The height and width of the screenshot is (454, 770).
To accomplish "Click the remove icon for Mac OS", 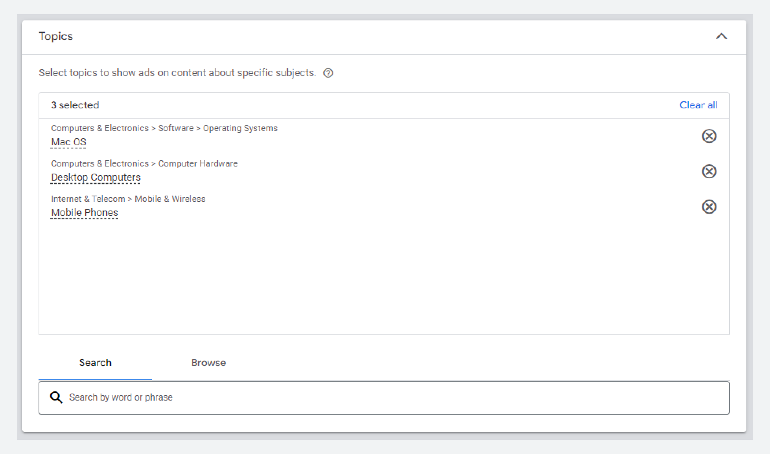I will tap(709, 136).
